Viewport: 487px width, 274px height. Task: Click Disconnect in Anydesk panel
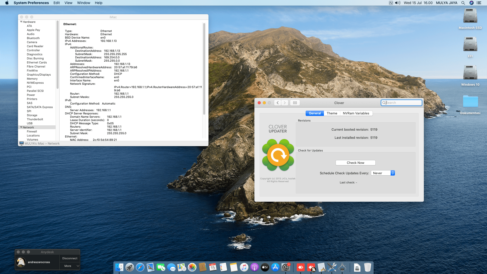point(70,258)
